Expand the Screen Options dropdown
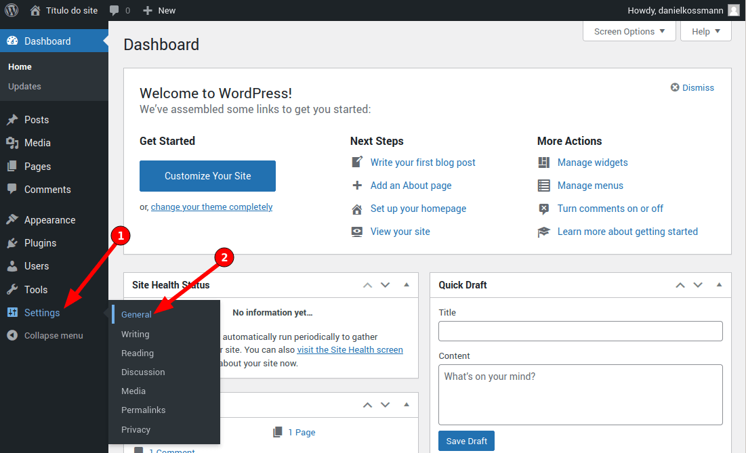 point(629,31)
